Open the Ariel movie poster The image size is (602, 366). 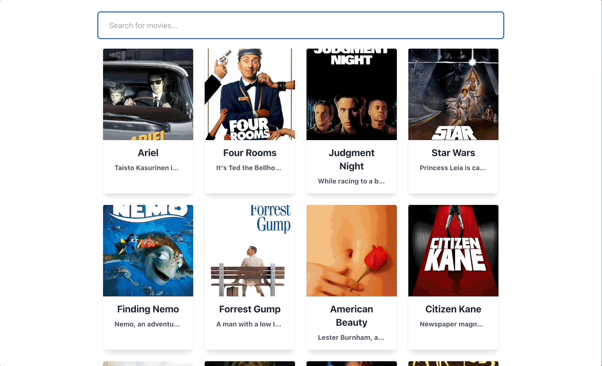pos(148,94)
